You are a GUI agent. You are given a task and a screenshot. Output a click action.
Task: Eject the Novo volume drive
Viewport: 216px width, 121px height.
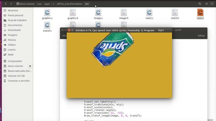(x=30, y=66)
